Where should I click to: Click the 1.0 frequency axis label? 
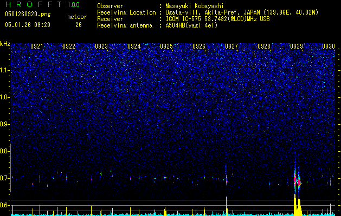click(x=4, y=97)
